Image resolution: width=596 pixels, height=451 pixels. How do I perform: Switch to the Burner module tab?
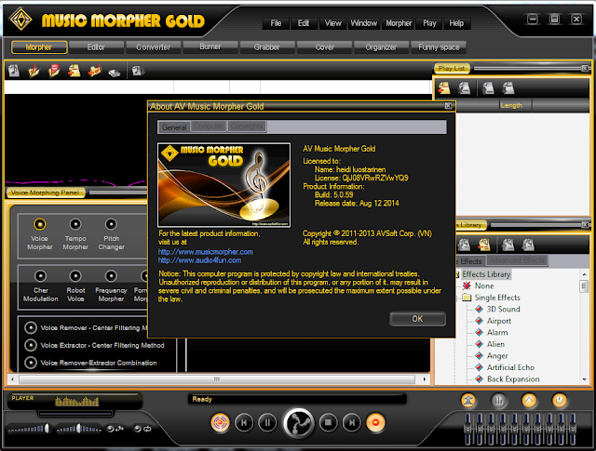[210, 46]
